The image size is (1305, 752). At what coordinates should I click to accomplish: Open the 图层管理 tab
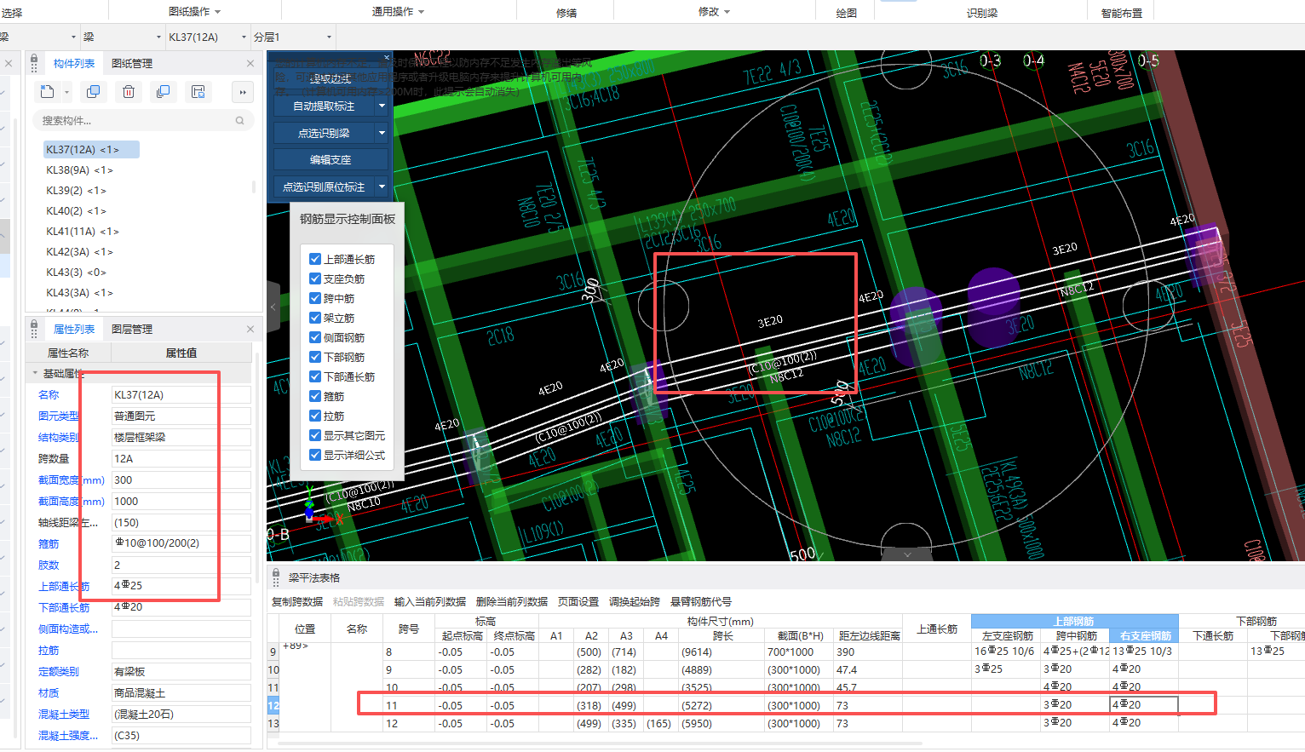tap(132, 330)
